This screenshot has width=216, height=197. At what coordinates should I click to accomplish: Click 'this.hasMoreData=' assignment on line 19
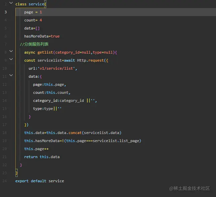[x=43, y=141]
